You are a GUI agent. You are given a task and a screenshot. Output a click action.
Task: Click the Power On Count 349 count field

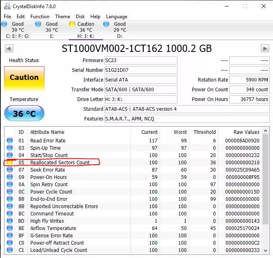(250, 90)
